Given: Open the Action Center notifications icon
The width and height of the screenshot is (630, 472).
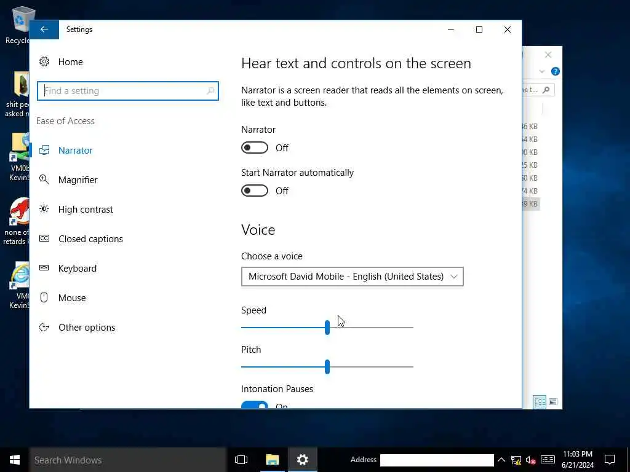Looking at the screenshot, I should 610,460.
